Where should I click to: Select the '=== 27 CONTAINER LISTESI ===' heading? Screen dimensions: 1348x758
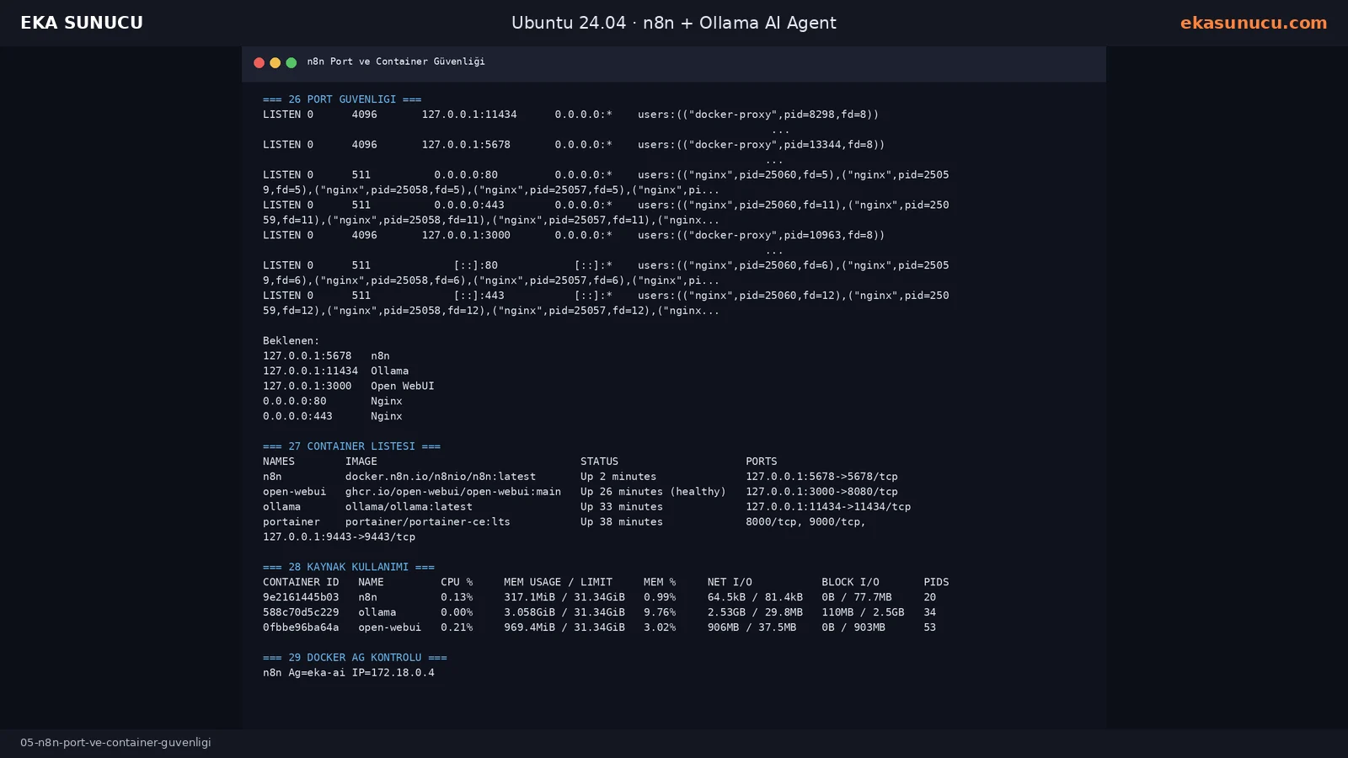coord(351,446)
